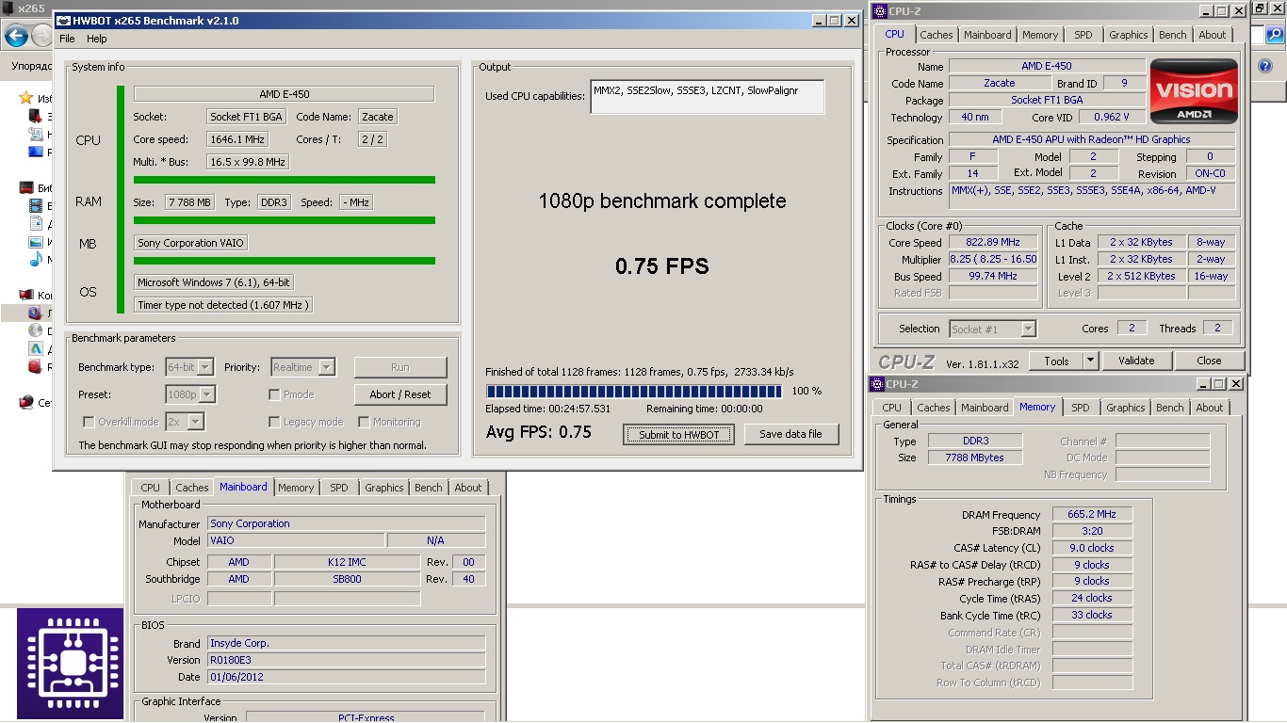Image resolution: width=1287 pixels, height=723 pixels.
Task: Click the CPU-Z Tools button
Action: 1056,361
